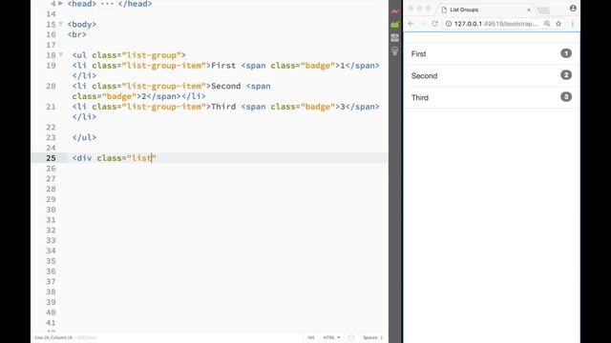
Task: Open Chrome three-dot menu
Action: pos(573,24)
